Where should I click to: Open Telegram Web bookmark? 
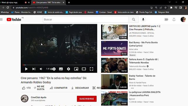tap(162, 12)
